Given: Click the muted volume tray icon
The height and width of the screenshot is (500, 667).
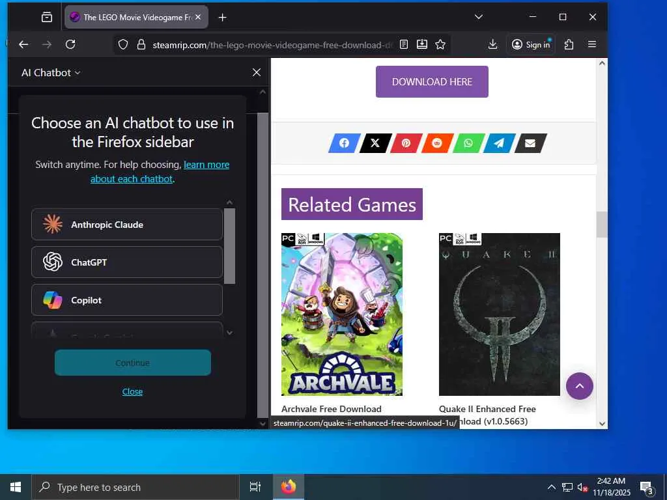Looking at the screenshot, I should pos(582,487).
